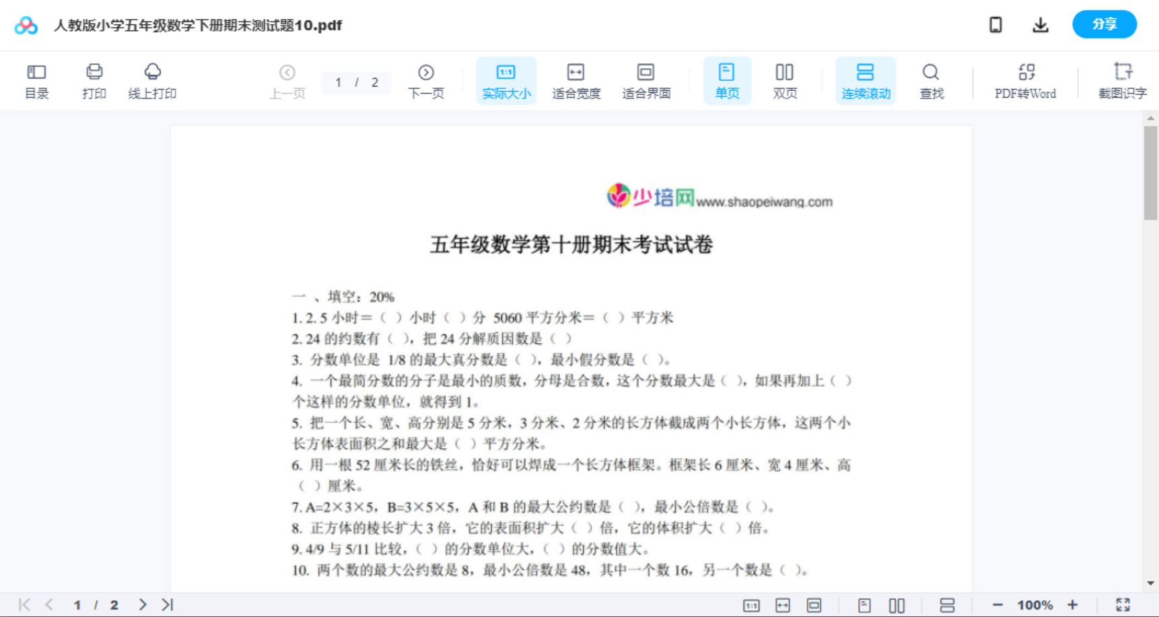Image resolution: width=1159 pixels, height=617 pixels.
Task: Open the mobile phone view icon
Action: tap(995, 24)
